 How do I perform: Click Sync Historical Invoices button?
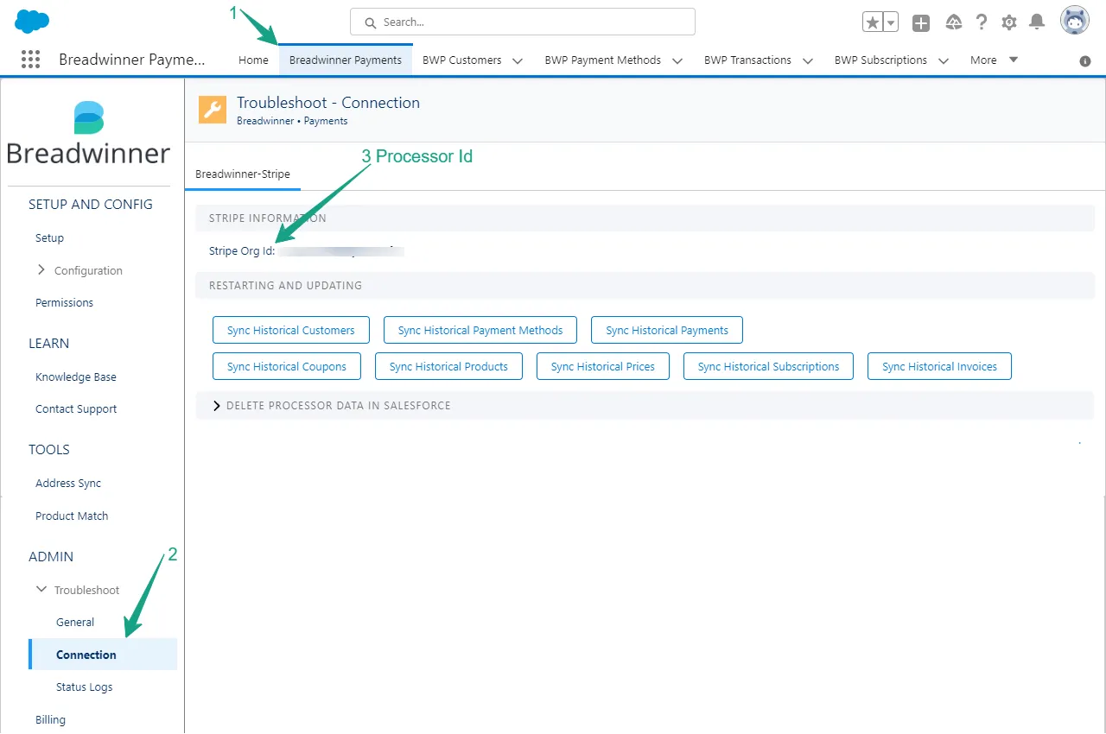tap(939, 366)
